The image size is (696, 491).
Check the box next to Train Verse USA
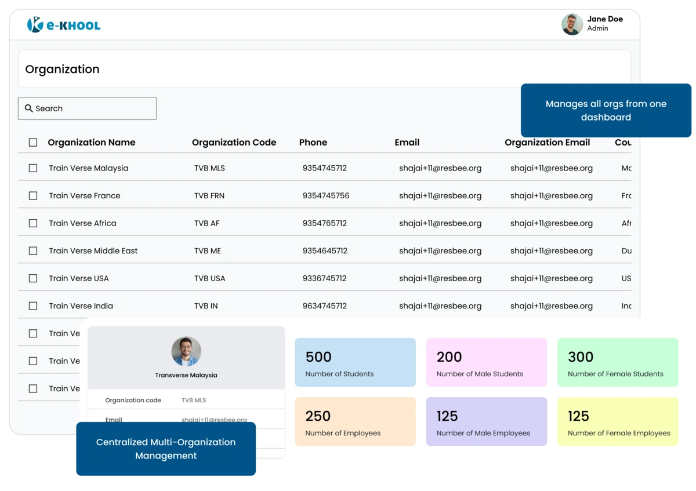click(x=33, y=278)
